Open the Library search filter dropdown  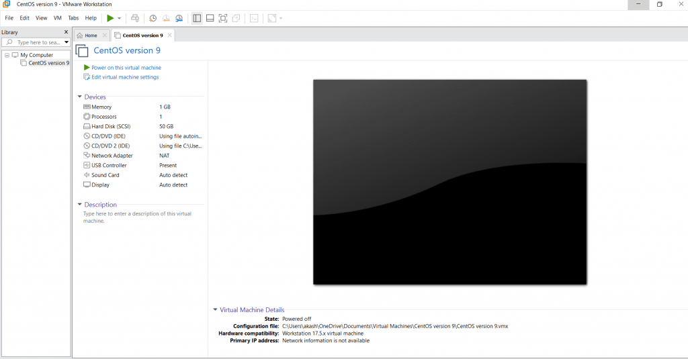click(67, 42)
